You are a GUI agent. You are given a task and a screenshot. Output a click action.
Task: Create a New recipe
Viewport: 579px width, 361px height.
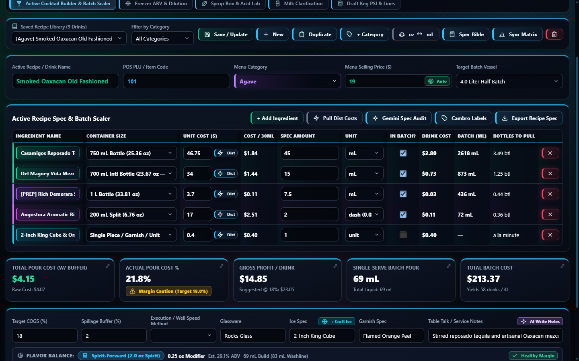(x=273, y=34)
